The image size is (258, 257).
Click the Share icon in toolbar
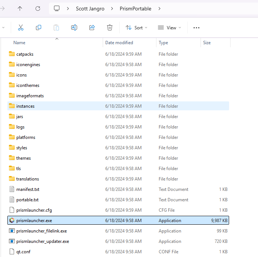92,27
